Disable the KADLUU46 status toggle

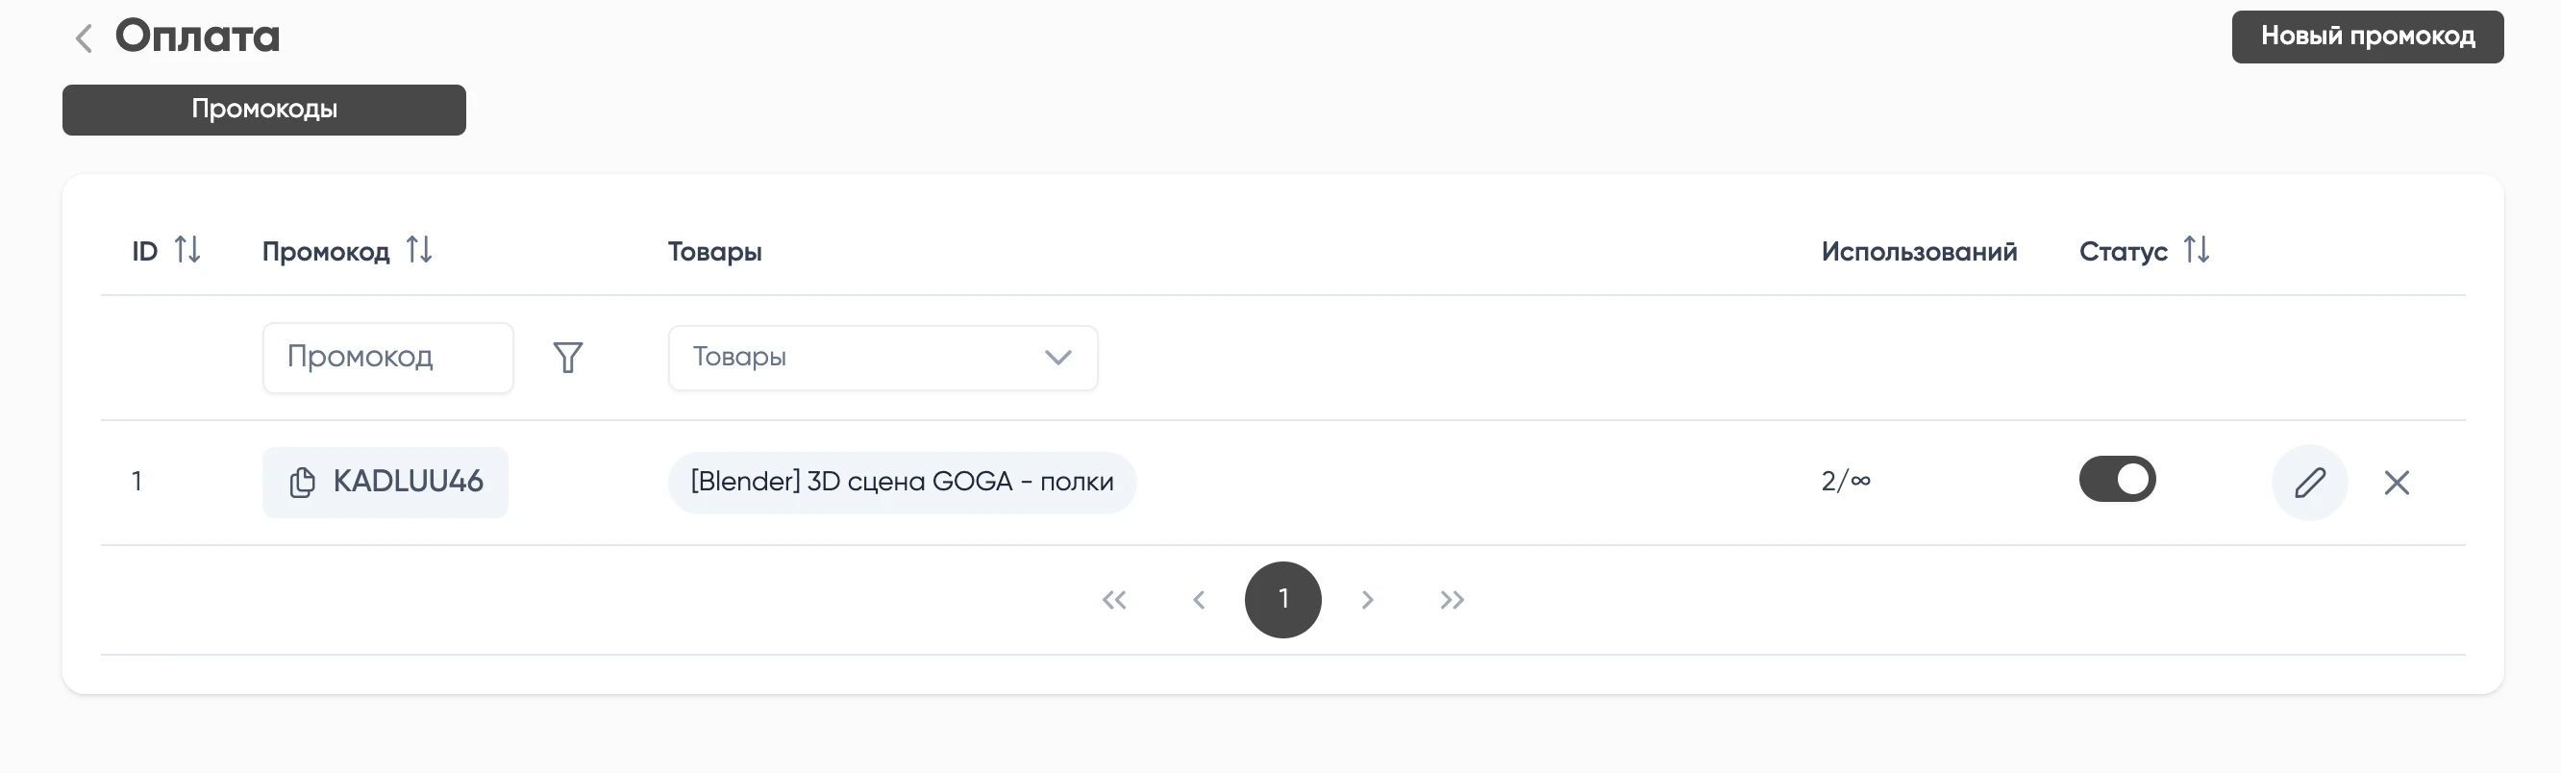tap(2117, 480)
